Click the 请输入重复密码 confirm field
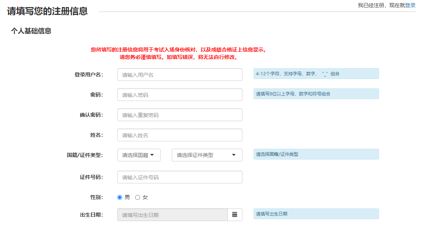Screen dimensions: 425x230 [x=179, y=115]
